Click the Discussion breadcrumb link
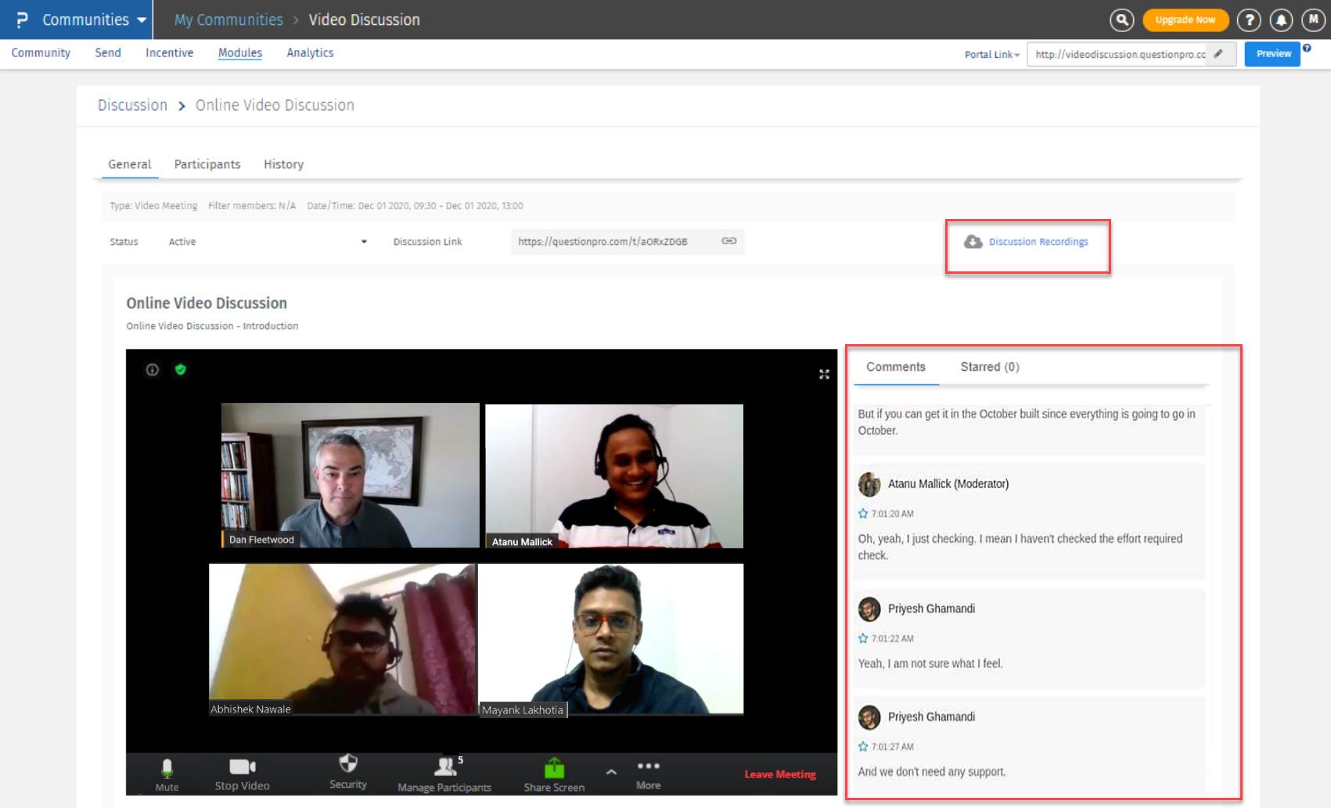1331x808 pixels. click(x=132, y=105)
